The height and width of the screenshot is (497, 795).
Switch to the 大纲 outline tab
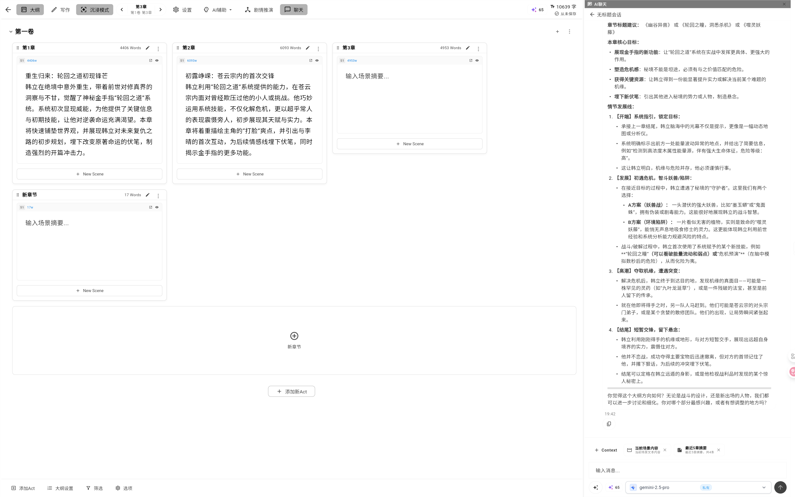click(30, 9)
